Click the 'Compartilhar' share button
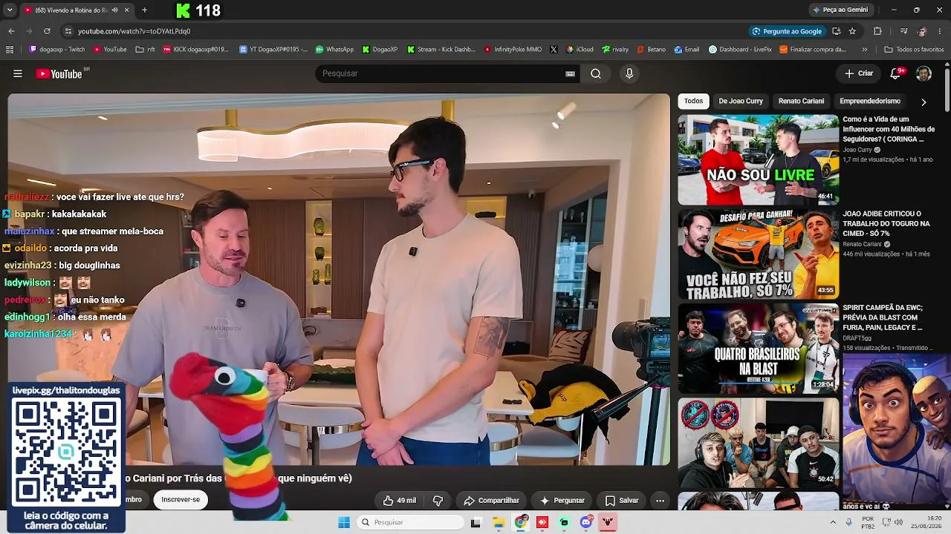Screen dimensions: 951x534 click(491, 501)
